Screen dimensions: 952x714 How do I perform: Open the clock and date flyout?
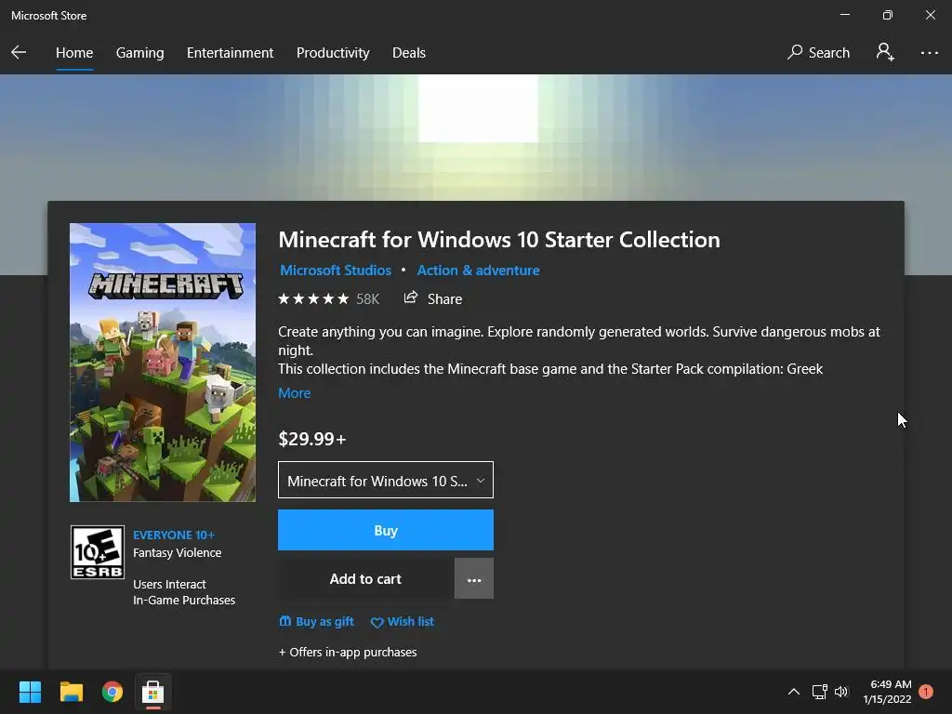(888, 692)
